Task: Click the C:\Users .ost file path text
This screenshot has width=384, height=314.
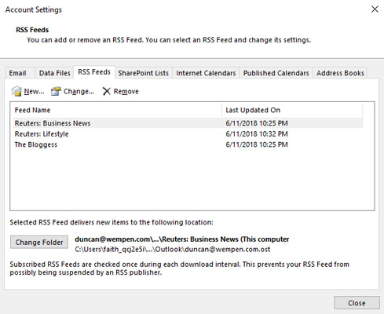Action: [x=173, y=250]
